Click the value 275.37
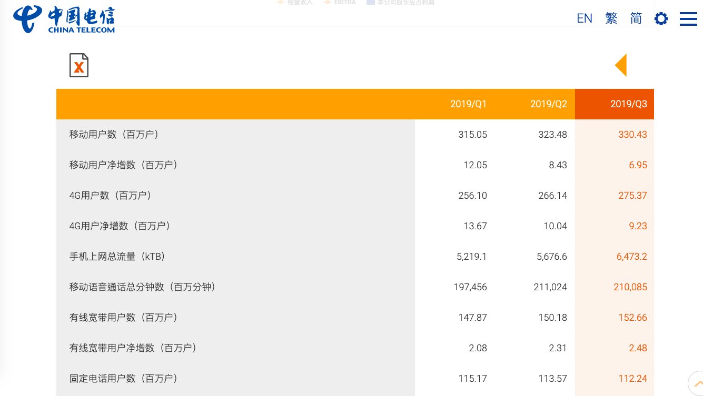Viewport: 703px width, 396px height. click(633, 196)
